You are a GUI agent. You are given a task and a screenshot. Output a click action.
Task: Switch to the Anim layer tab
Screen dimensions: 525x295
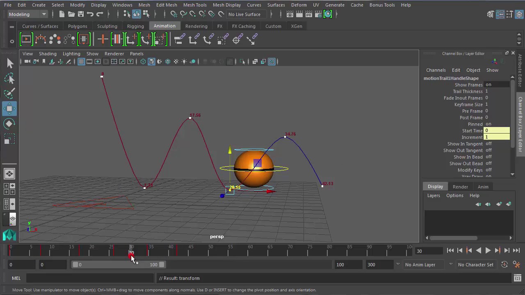click(x=483, y=186)
